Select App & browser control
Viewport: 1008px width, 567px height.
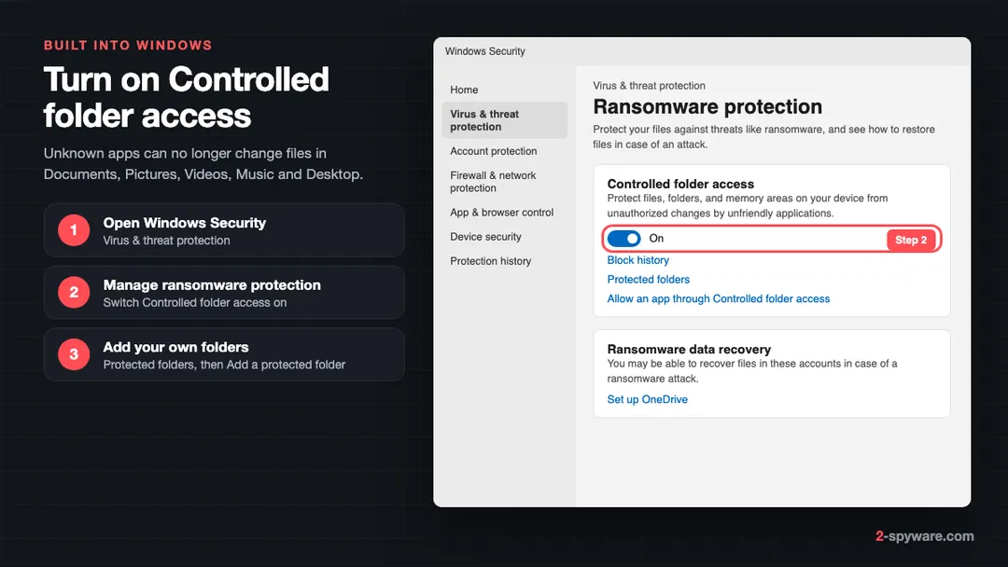click(501, 213)
